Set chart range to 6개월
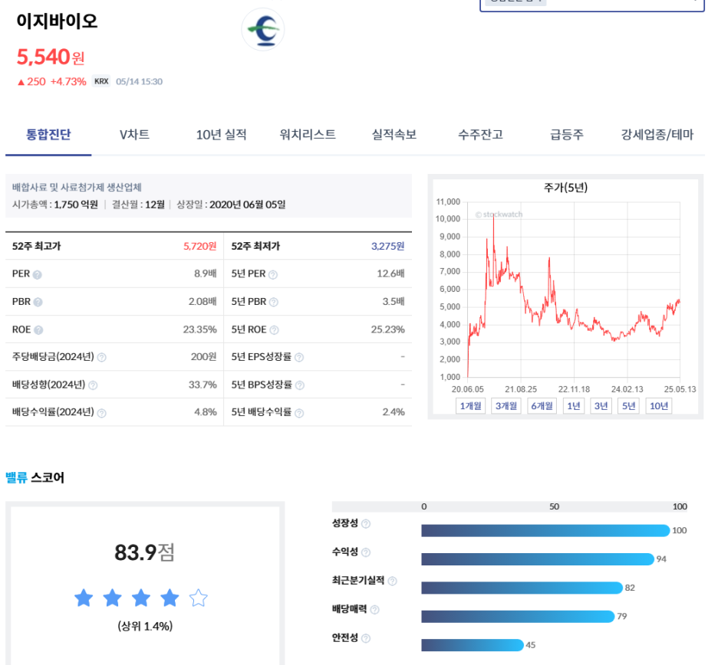The height and width of the screenshot is (665, 718). click(542, 406)
